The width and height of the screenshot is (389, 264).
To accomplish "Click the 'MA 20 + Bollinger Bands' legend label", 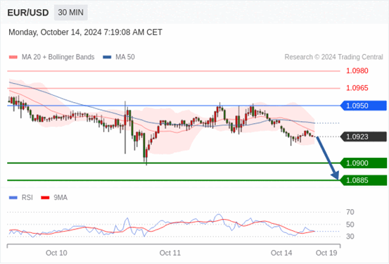I will (x=58, y=57).
